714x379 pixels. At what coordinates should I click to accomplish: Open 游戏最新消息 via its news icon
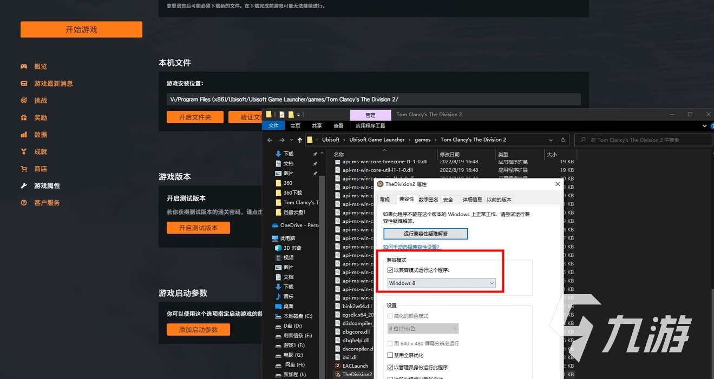[x=24, y=83]
